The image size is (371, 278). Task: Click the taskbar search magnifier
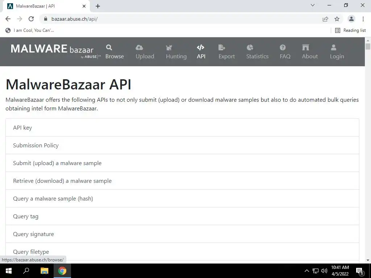pos(26,271)
